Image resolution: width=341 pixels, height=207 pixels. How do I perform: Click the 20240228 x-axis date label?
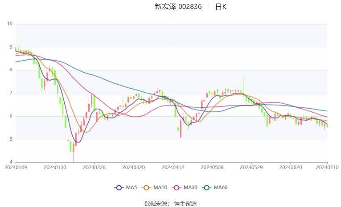coord(94,167)
